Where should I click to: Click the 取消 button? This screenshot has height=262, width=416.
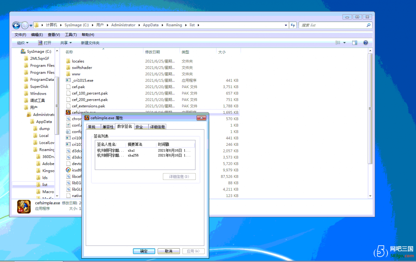(x=169, y=251)
